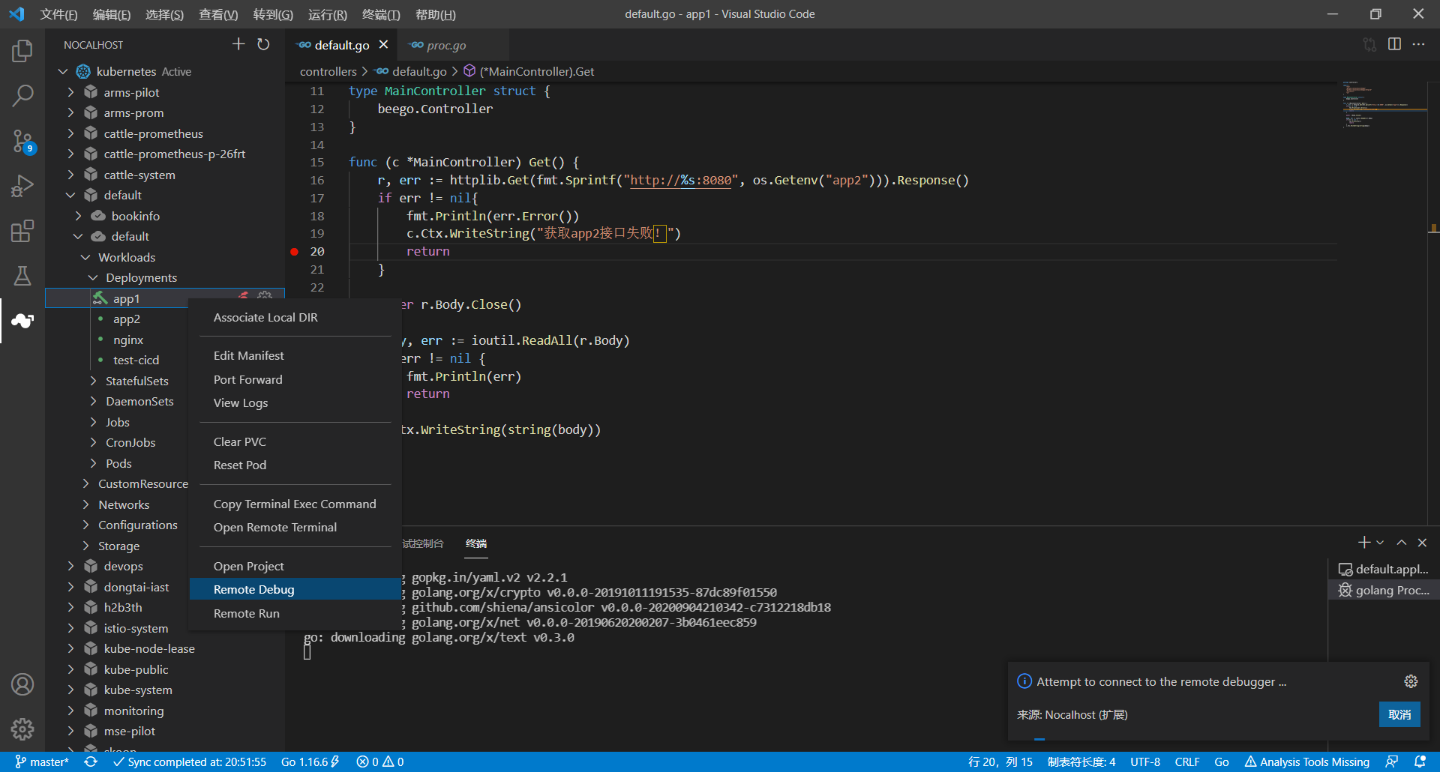
Task: Select Remote Debug from context menu
Action: [x=295, y=589]
